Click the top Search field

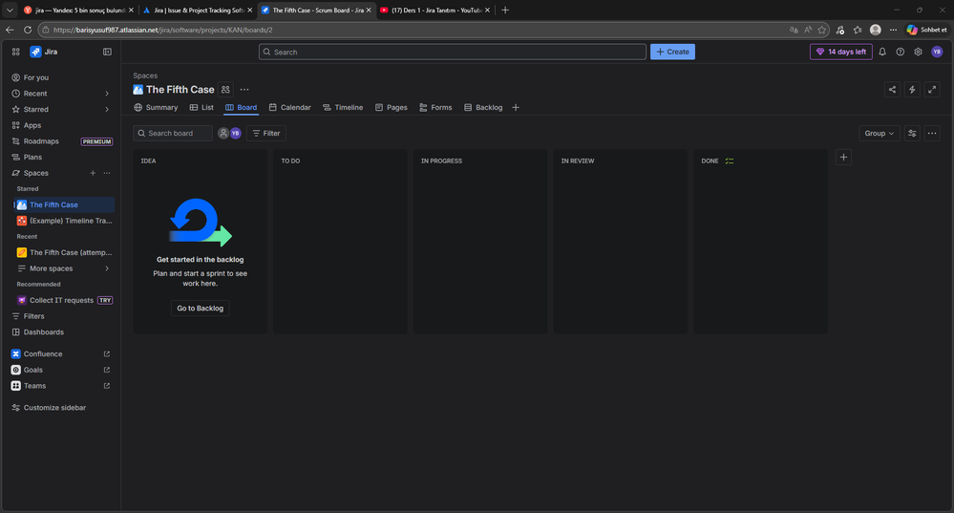pyautogui.click(x=452, y=52)
